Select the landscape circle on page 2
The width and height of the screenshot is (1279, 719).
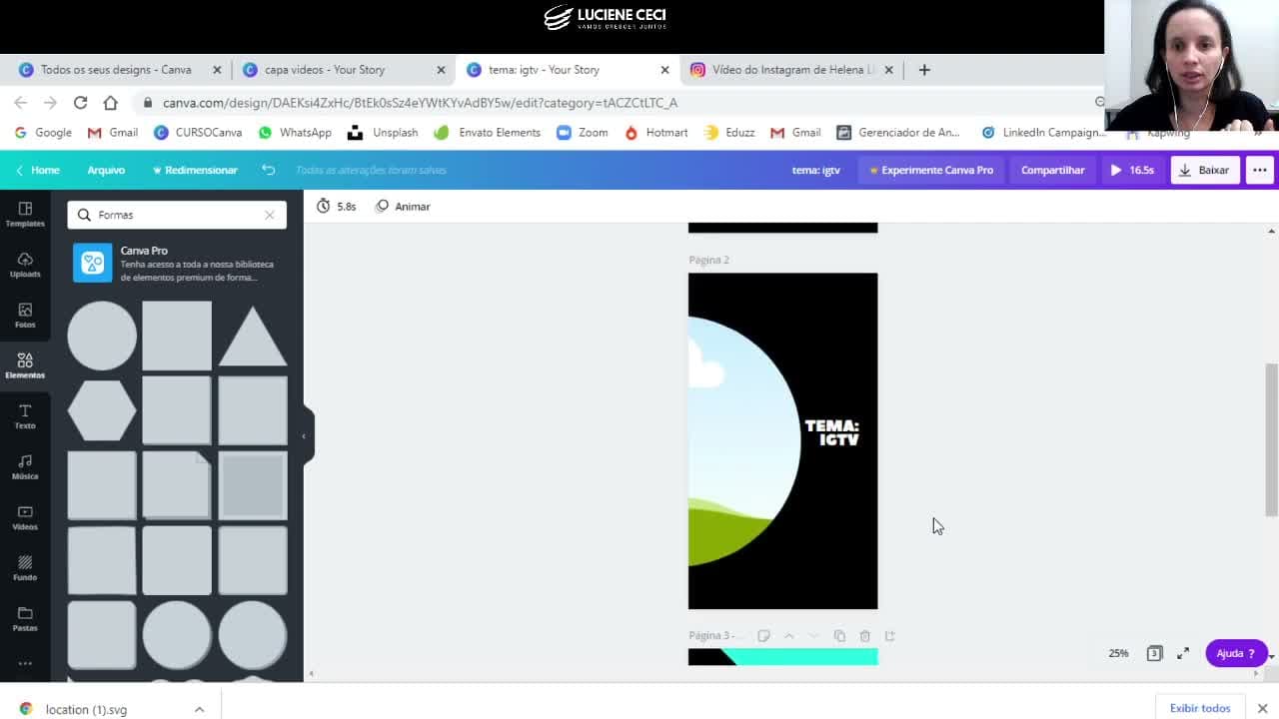(x=743, y=440)
